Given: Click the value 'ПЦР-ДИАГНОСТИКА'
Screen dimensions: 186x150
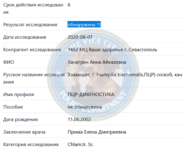Looking at the screenshot, I should point(91,94).
